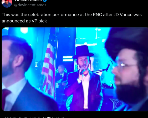Open the @davincentjames handle link
This screenshot has width=148, height=118.
[x=30, y=5]
